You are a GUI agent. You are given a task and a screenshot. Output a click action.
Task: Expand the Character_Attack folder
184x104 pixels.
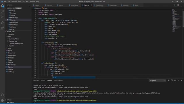pyautogui.click(x=18, y=39)
